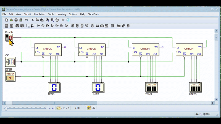The image size is (221, 124).
Task: Start simulation with the play icon
Action: point(63,20)
